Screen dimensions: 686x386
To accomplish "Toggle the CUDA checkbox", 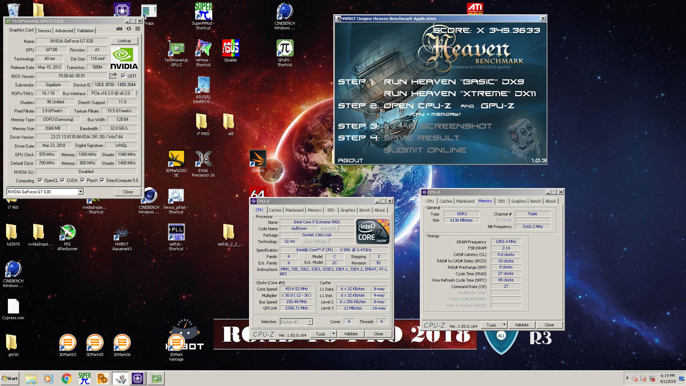I will point(63,180).
